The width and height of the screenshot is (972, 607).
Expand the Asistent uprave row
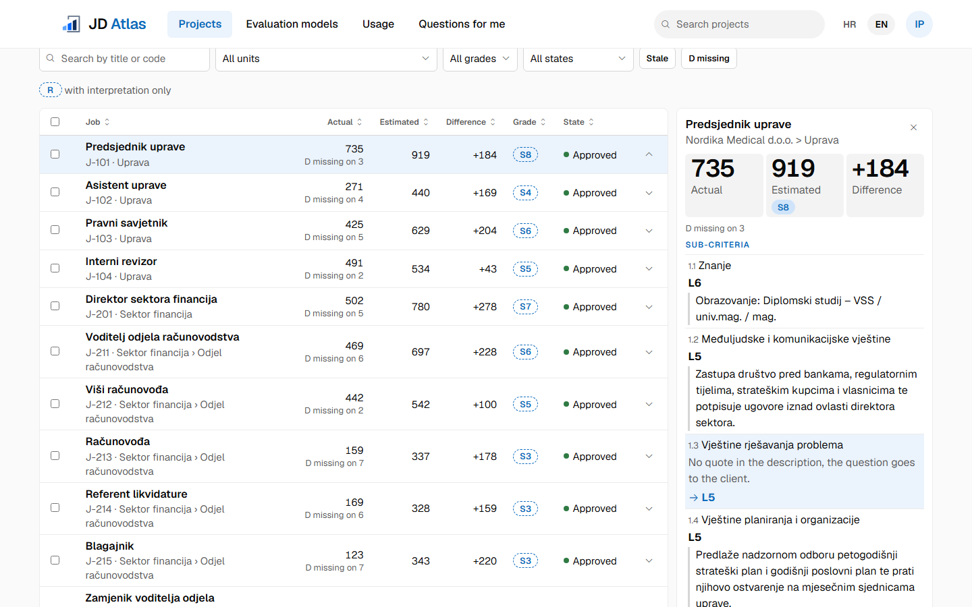tap(649, 193)
